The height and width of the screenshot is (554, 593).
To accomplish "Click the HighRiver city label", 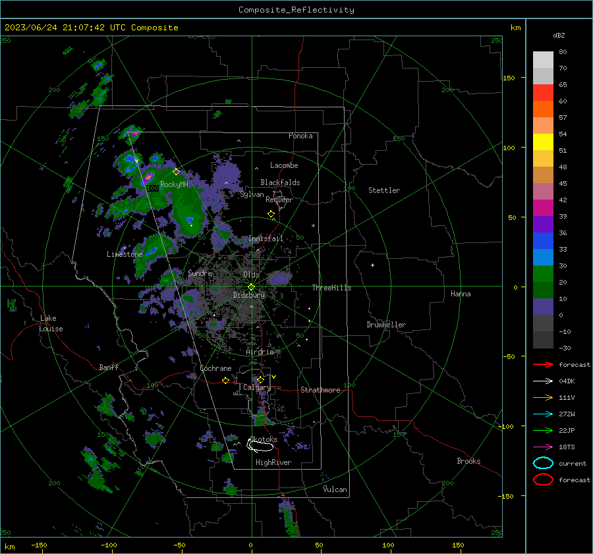I will (x=273, y=462).
